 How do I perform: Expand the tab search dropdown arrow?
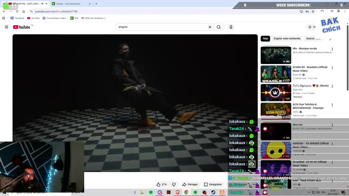pyautogui.click(x=3, y=4)
